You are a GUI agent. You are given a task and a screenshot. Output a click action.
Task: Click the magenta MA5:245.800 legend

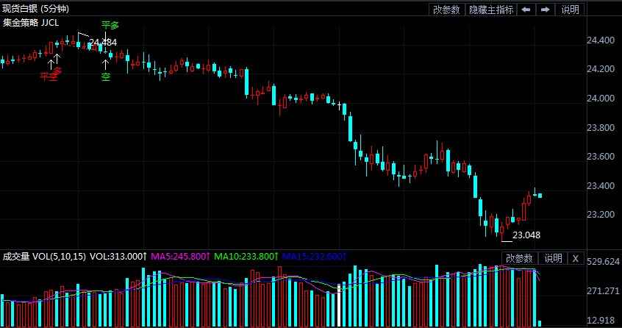[179, 257]
